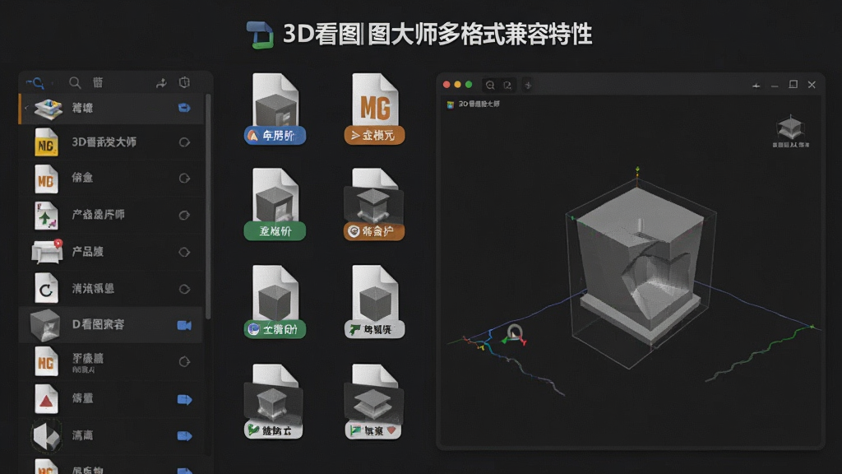This screenshot has height=474, width=842.
Task: Click the blue tag on the folded shape row
Action: click(x=184, y=436)
